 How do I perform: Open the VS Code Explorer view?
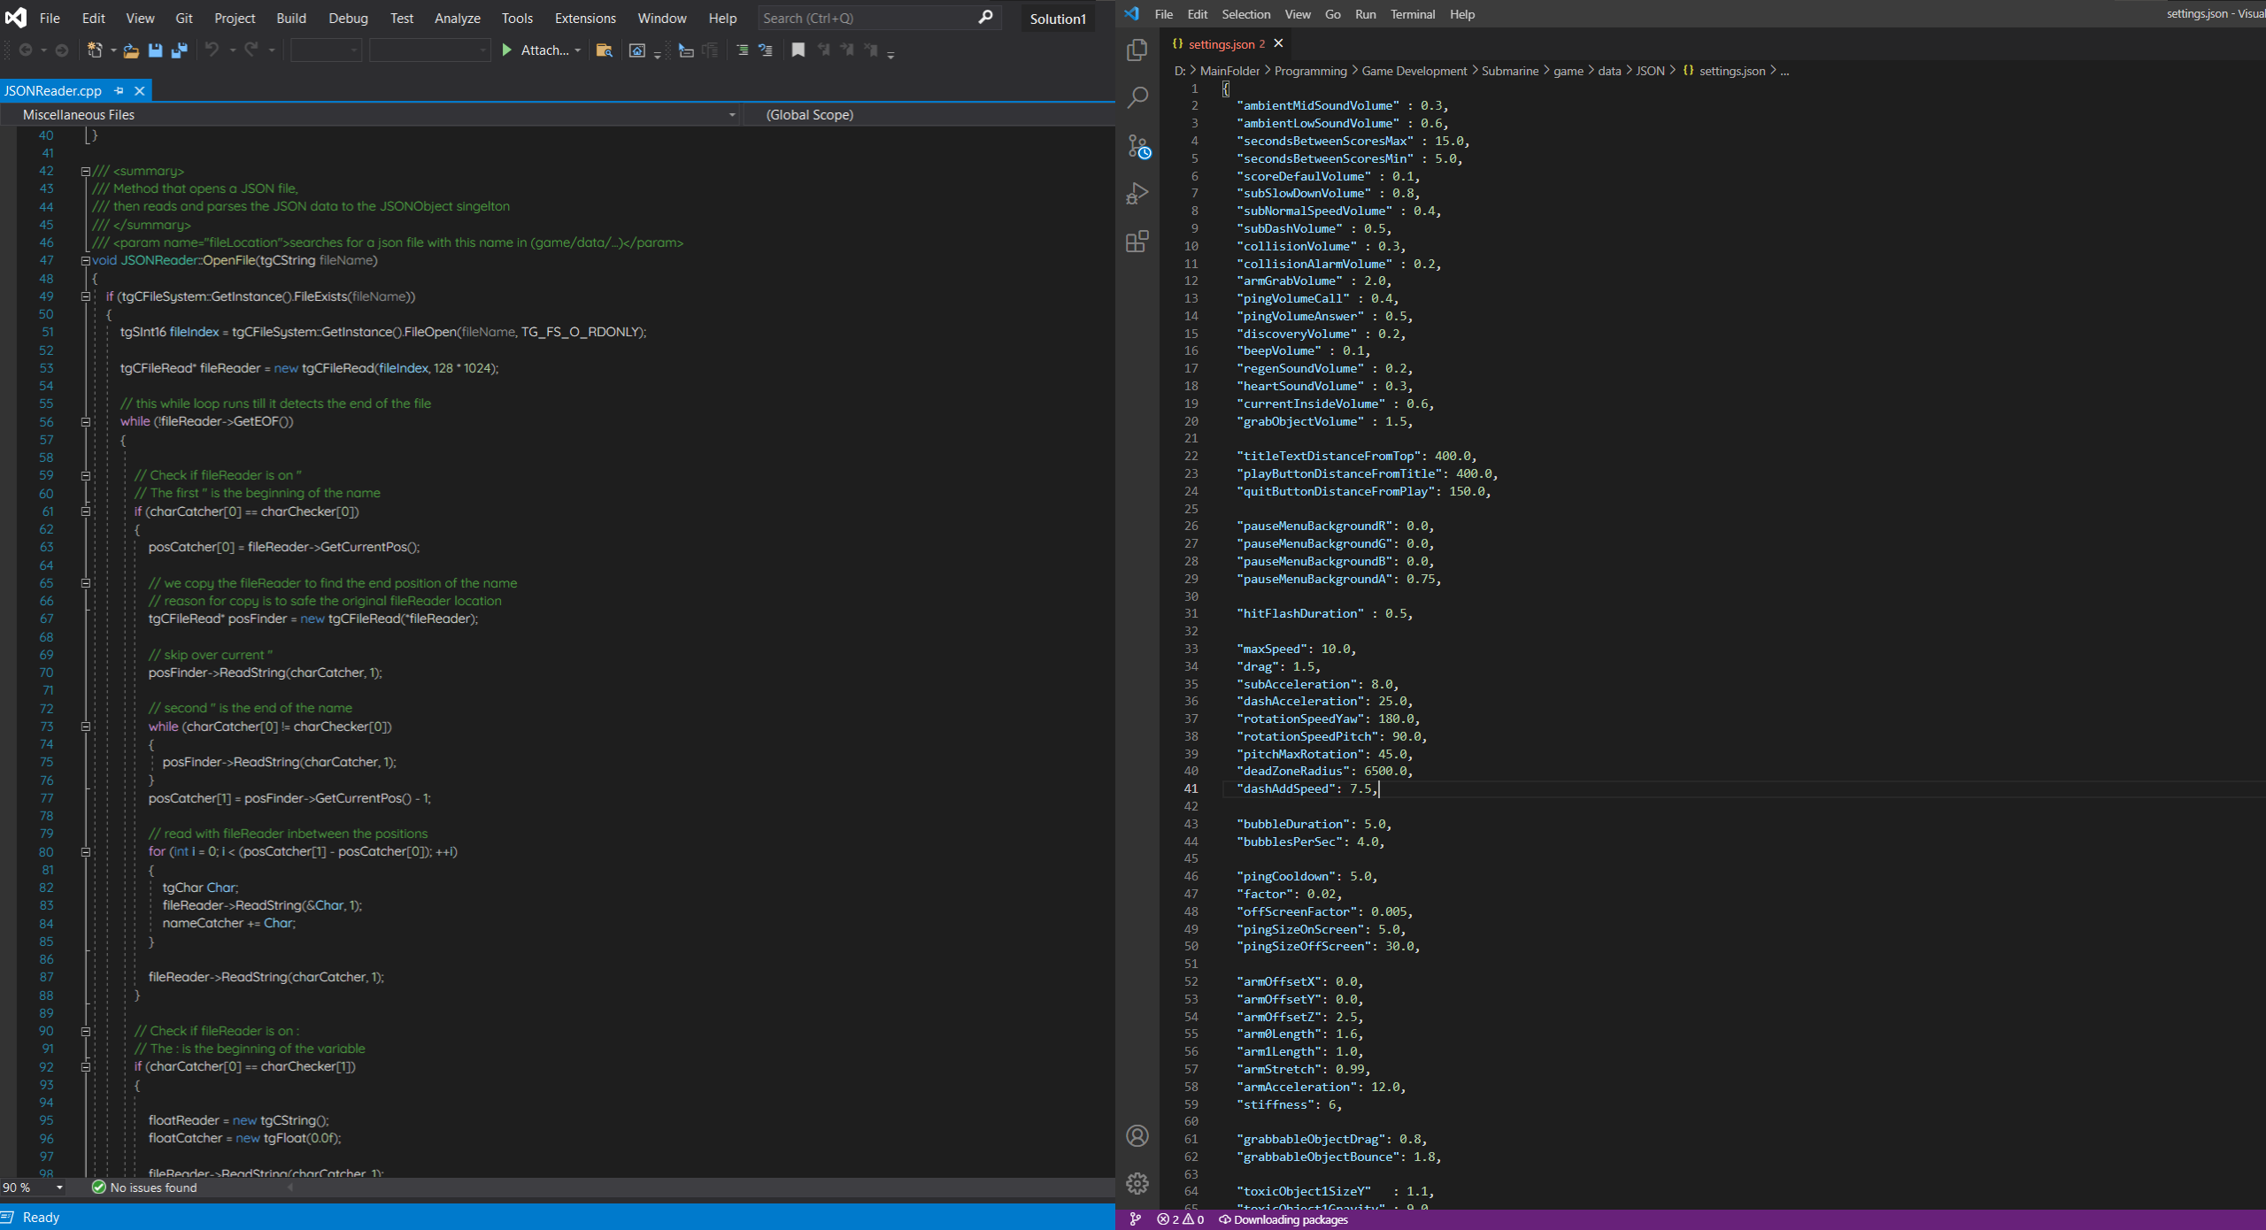click(x=1137, y=50)
